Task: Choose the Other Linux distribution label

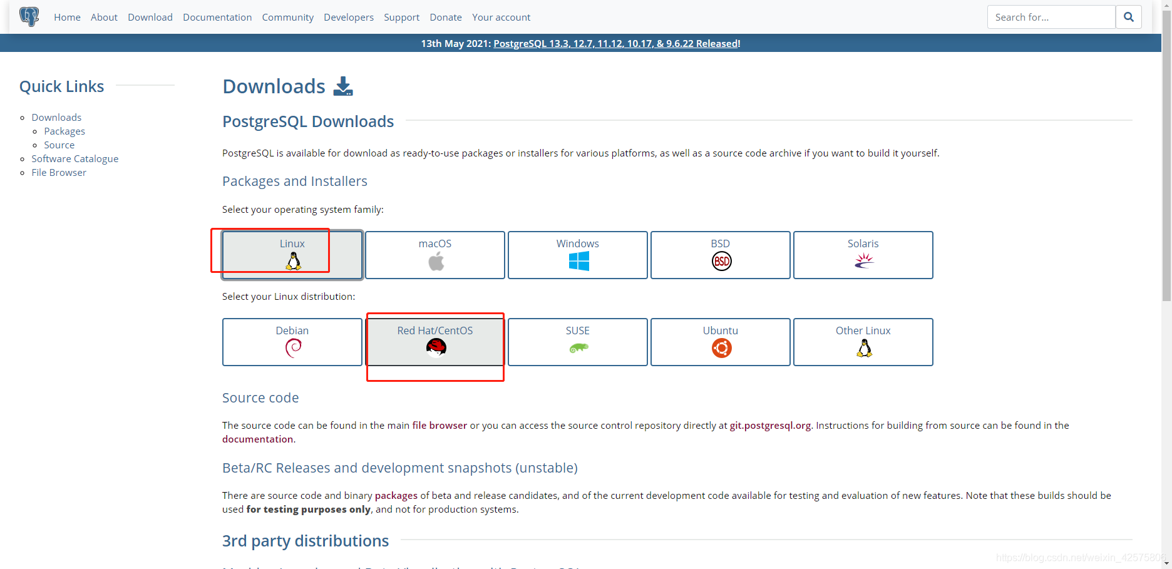Action: coord(863,331)
